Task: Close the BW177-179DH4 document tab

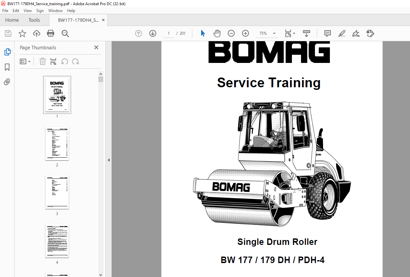Action: pyautogui.click(x=103, y=20)
